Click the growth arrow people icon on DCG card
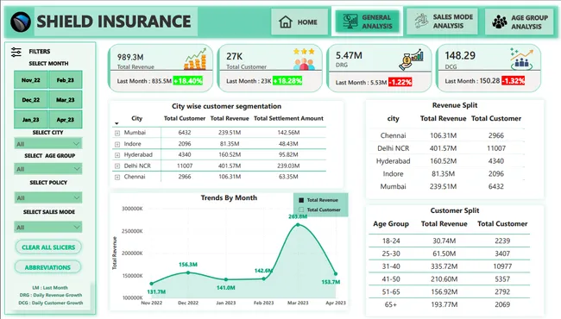The height and width of the screenshot is (319, 561). [x=521, y=59]
